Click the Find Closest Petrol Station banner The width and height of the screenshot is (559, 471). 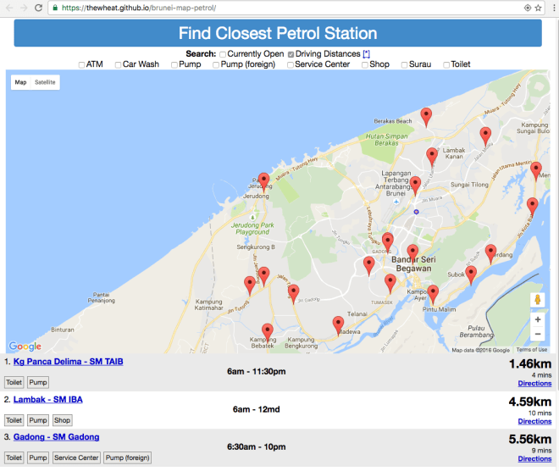(278, 33)
